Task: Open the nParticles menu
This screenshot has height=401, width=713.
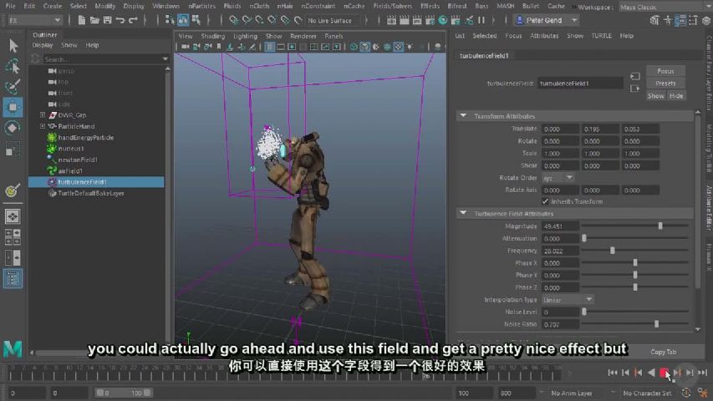Action: point(201,6)
